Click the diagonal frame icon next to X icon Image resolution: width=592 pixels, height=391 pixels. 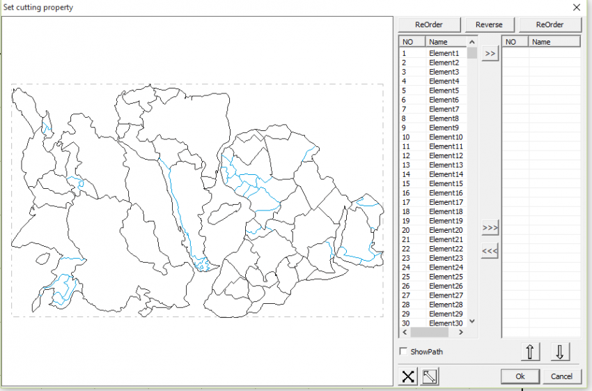(x=430, y=376)
